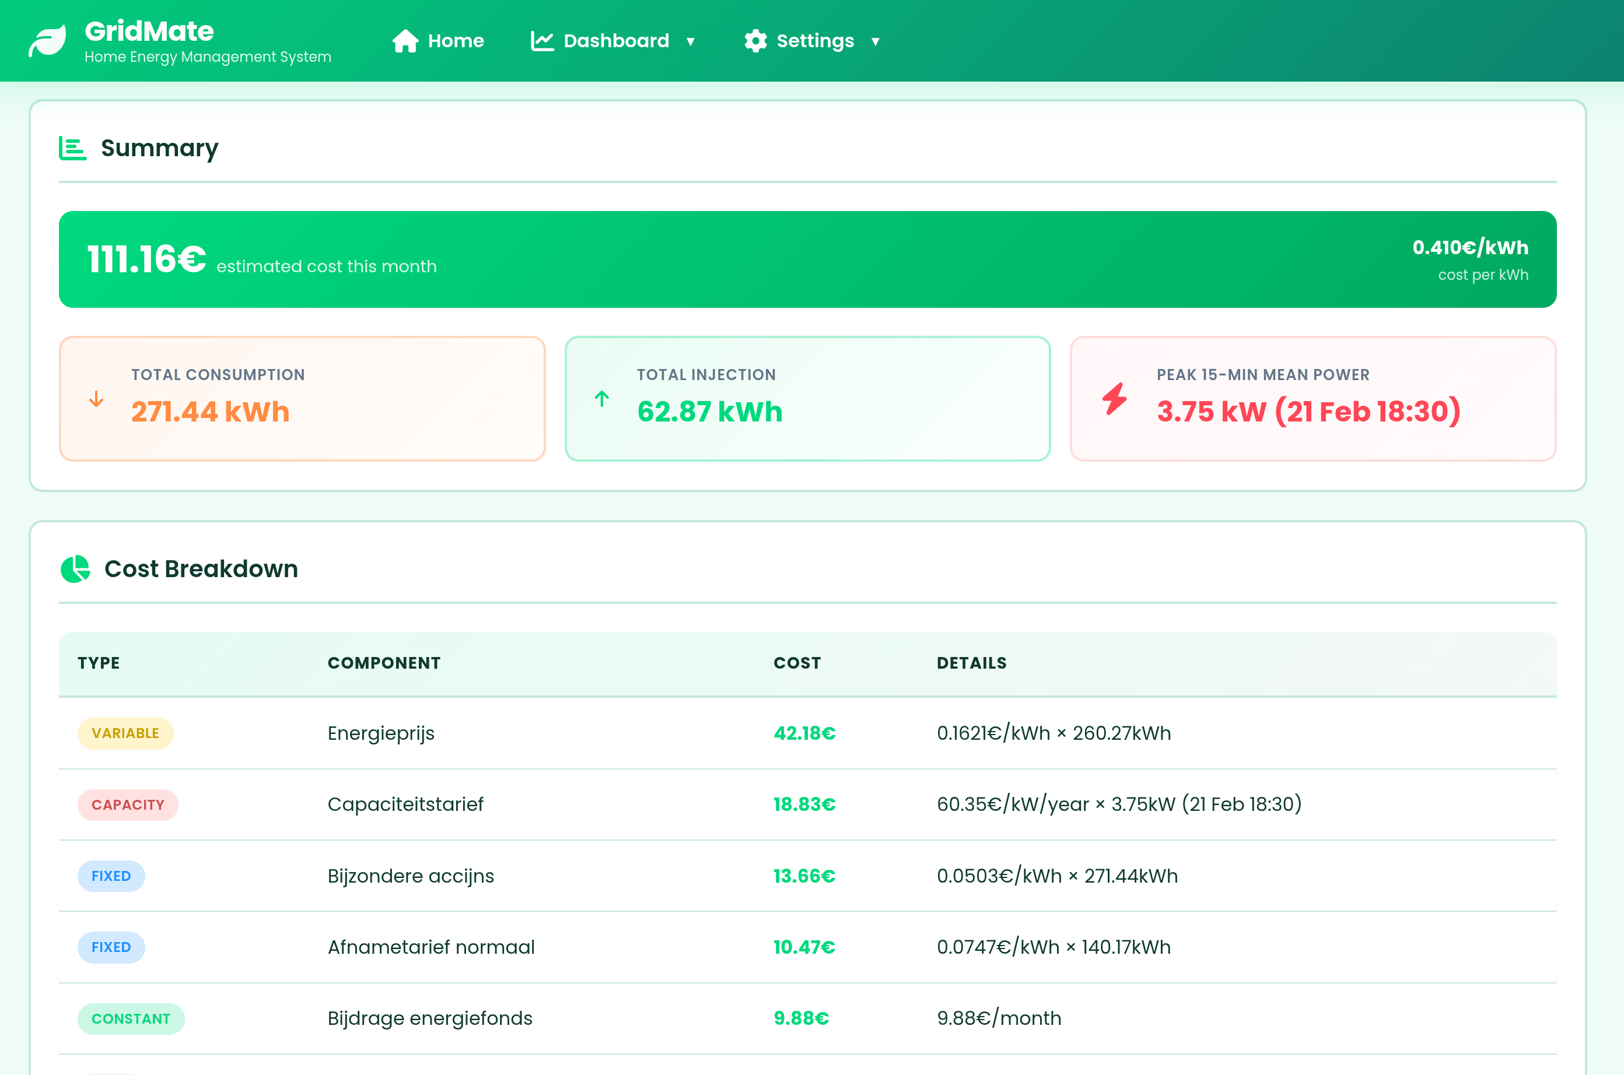Click the GridMate leaf logo icon
The height and width of the screenshot is (1075, 1624).
(x=48, y=39)
